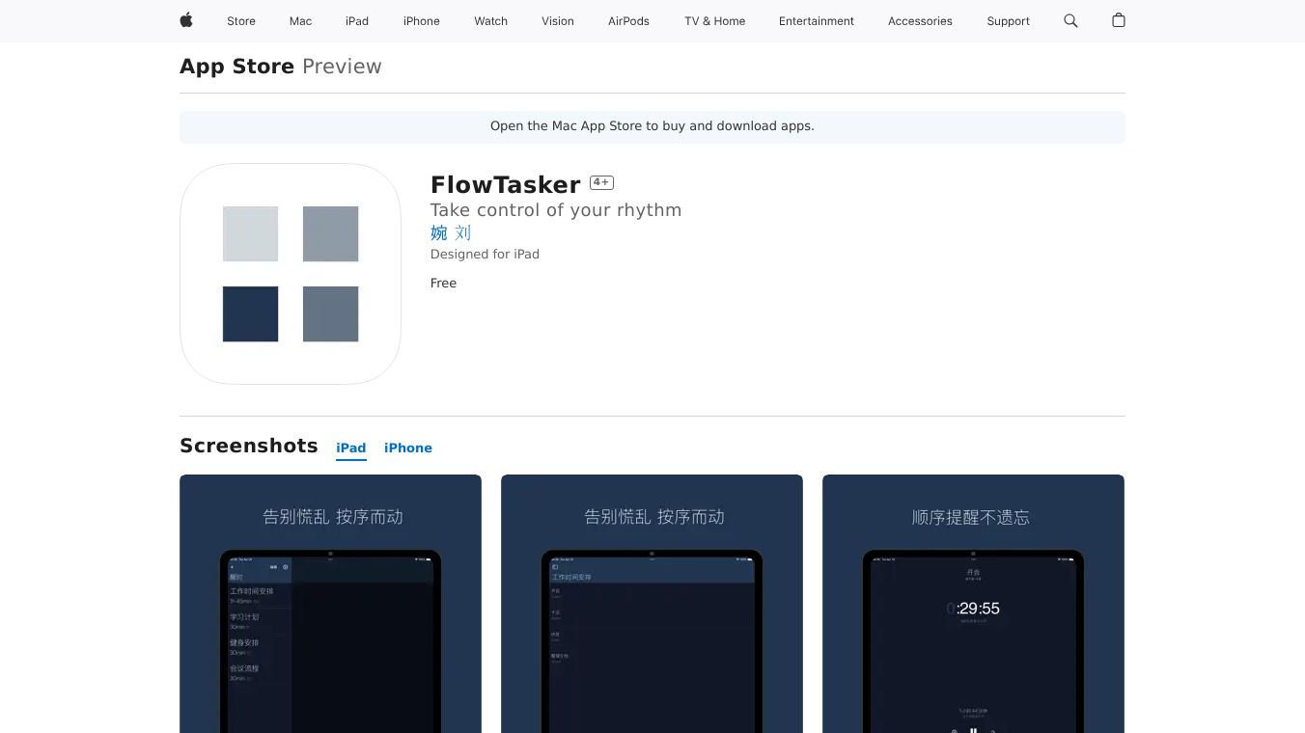This screenshot has width=1305, height=733.
Task: Open the Watch menu
Action: (x=491, y=21)
